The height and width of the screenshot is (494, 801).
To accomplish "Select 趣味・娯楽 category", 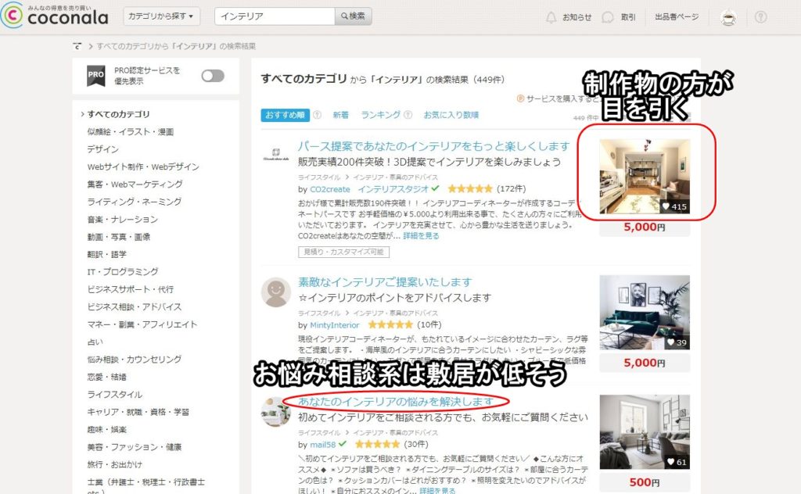I will pyautogui.click(x=106, y=430).
